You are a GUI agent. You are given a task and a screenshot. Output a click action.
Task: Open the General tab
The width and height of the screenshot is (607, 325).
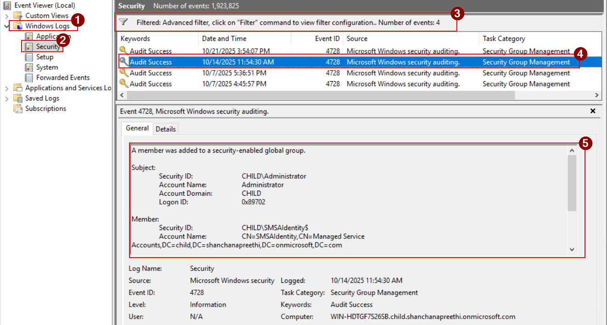tap(136, 129)
